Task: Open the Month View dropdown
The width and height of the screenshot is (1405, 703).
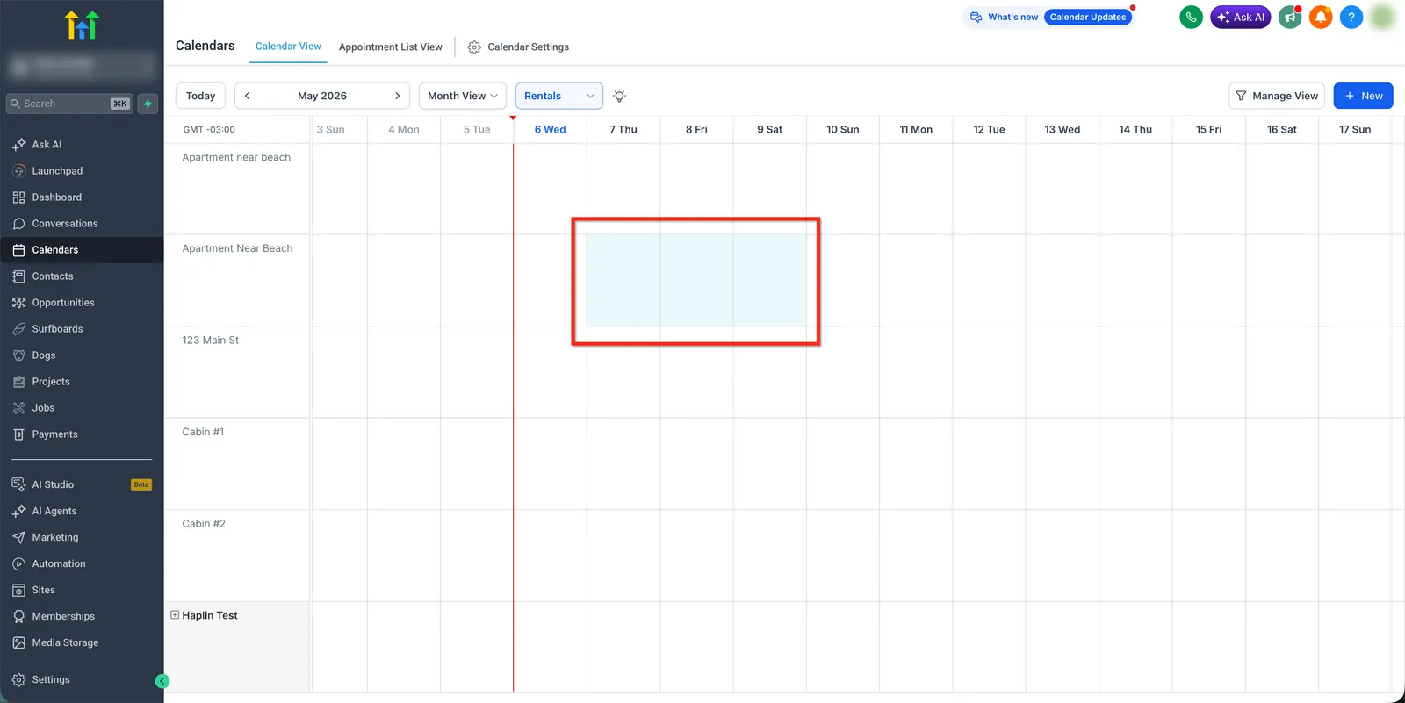Action: click(x=463, y=96)
